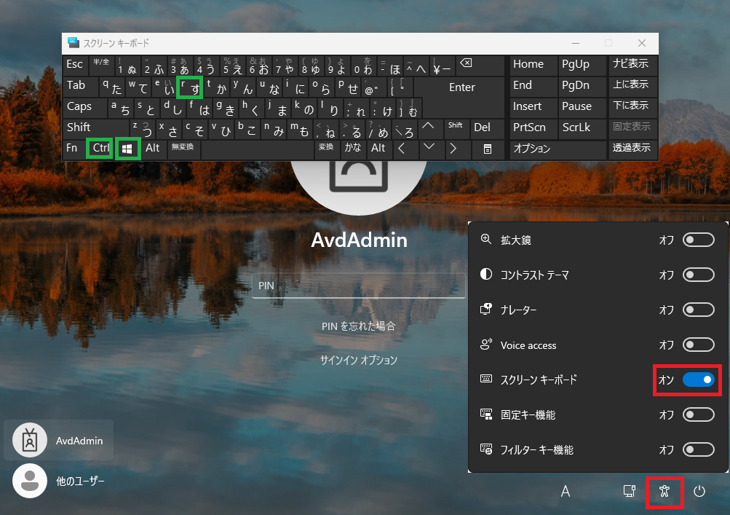Screen dimensions: 730x515
Task: Tap the r す key
Action: (189, 87)
